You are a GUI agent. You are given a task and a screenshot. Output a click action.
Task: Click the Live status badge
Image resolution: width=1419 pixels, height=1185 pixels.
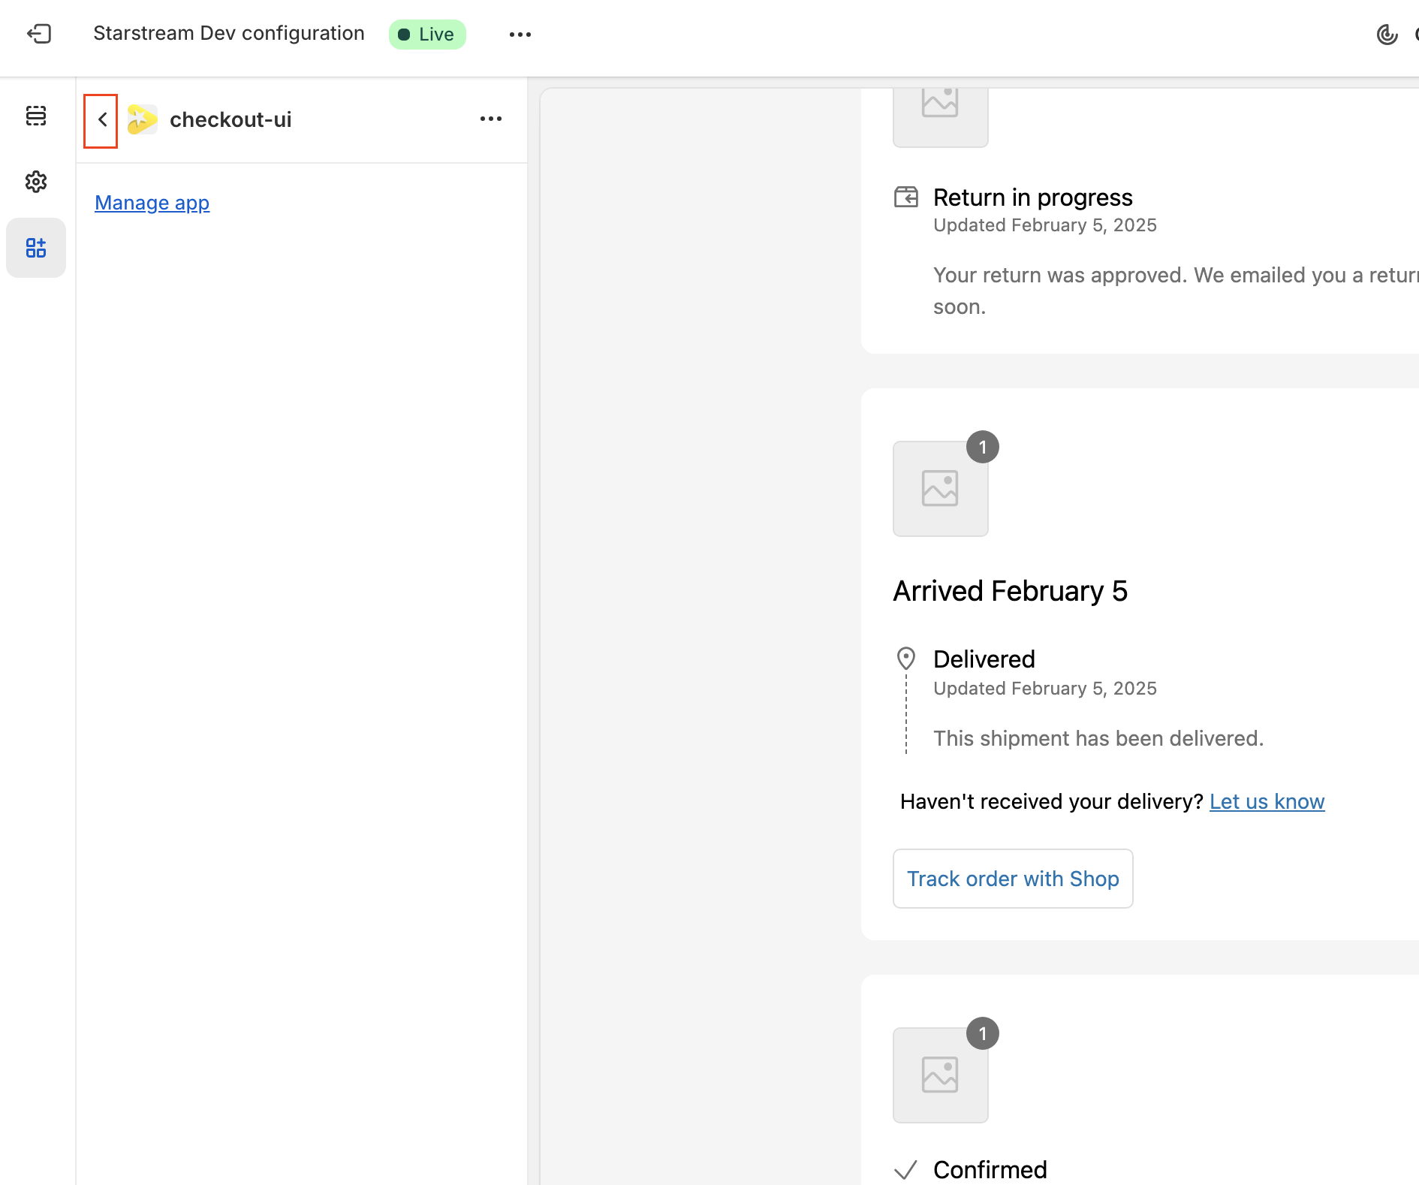(427, 35)
